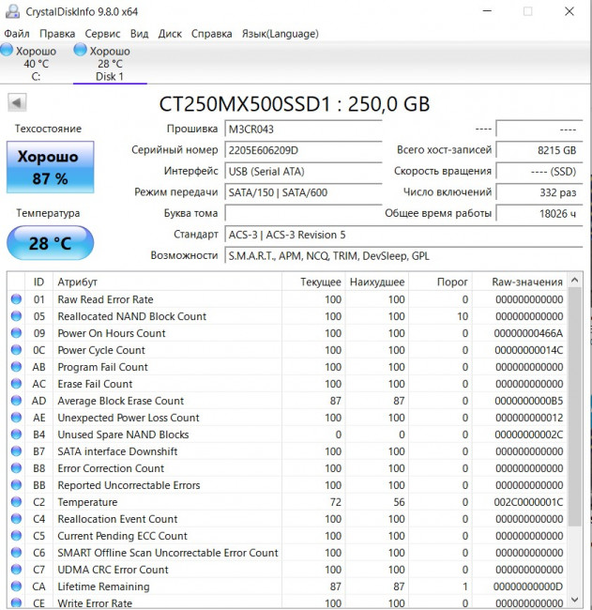Click the serial number field 2205E606209D
The width and height of the screenshot is (592, 610).
303,150
